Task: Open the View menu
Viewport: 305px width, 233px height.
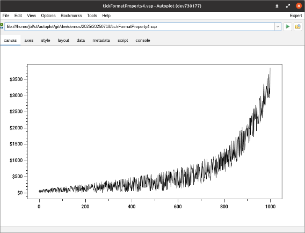Action: pos(31,16)
